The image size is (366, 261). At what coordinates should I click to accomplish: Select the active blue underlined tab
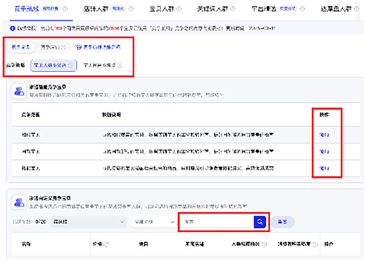[27, 9]
